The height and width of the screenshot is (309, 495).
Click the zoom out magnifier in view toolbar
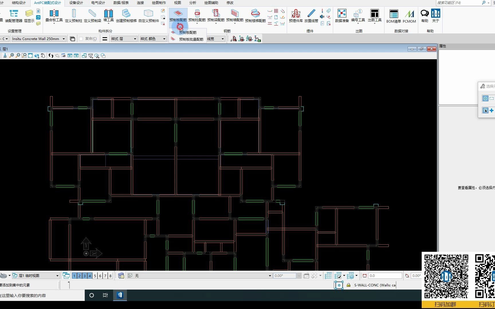18,56
